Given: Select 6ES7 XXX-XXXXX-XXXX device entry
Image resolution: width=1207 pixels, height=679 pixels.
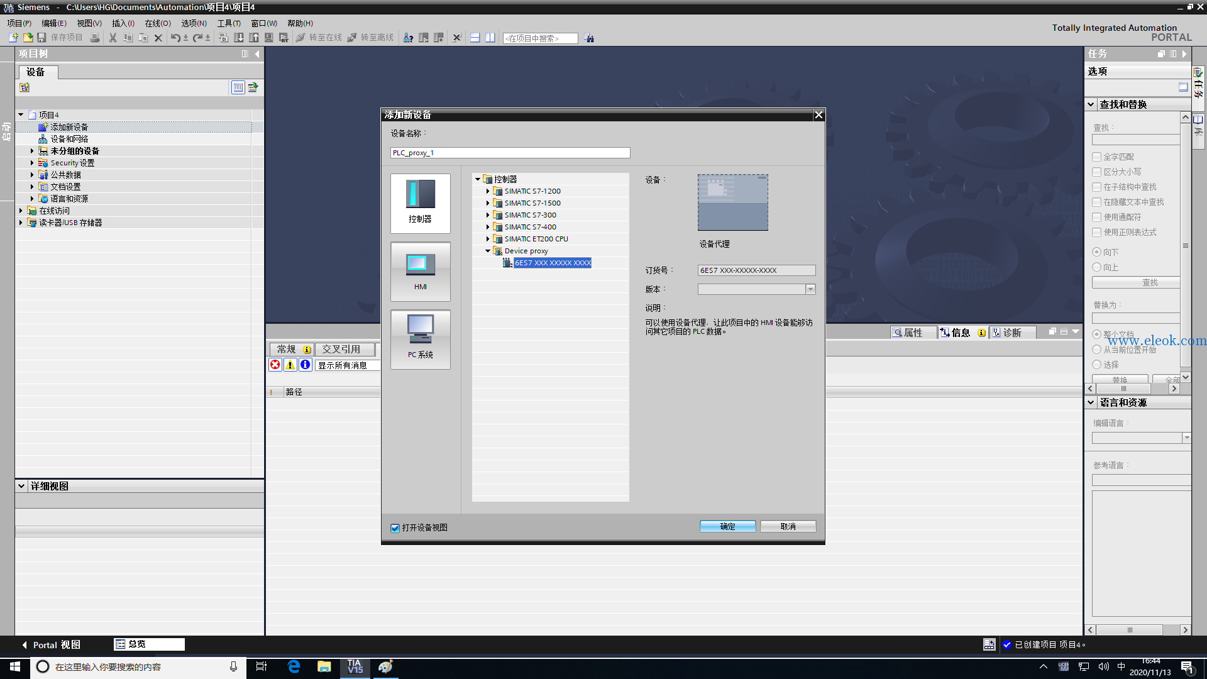Looking at the screenshot, I should click(553, 263).
